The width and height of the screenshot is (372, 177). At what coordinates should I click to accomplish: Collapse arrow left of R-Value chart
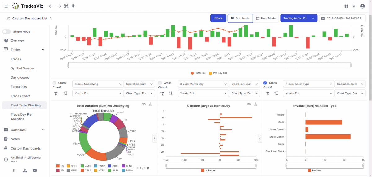[260, 138]
